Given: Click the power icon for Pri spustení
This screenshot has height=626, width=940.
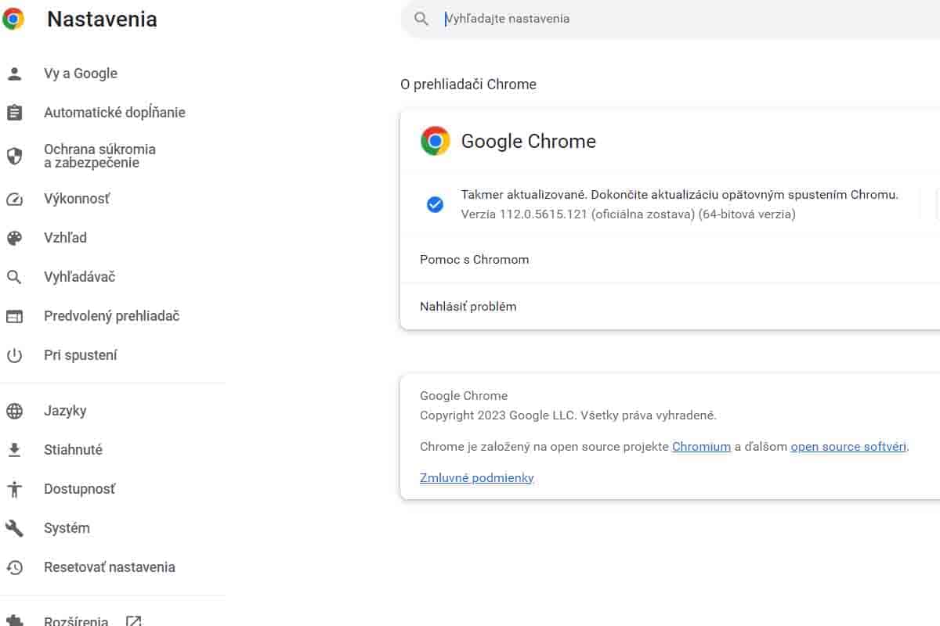Looking at the screenshot, I should tap(14, 355).
